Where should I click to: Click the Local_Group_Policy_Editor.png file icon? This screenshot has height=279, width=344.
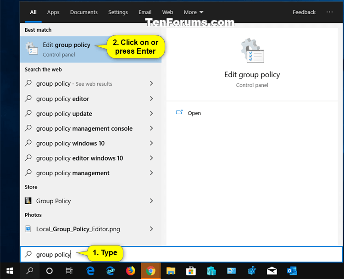pos(28,229)
